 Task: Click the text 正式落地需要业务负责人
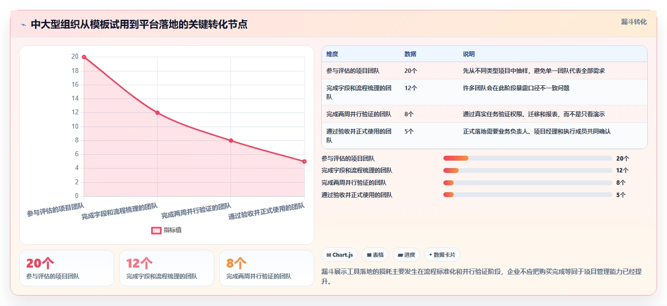point(496,132)
